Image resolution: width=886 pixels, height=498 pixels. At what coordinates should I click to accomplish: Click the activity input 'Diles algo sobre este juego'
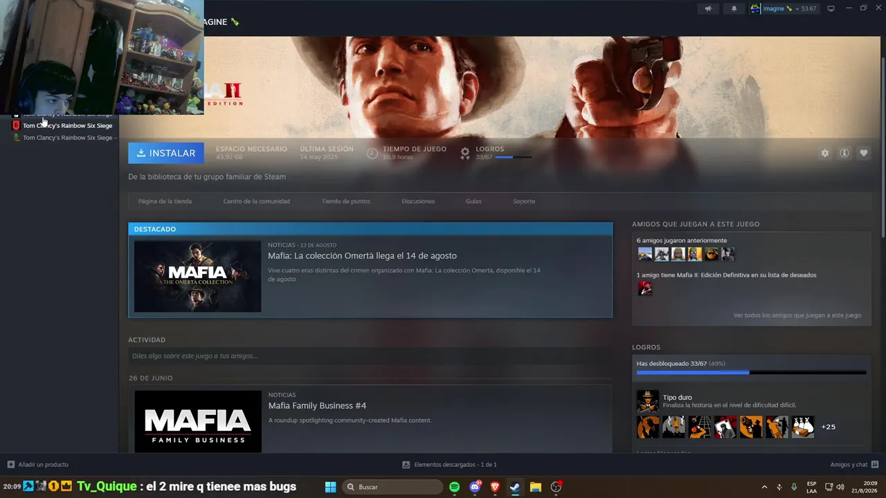point(370,356)
